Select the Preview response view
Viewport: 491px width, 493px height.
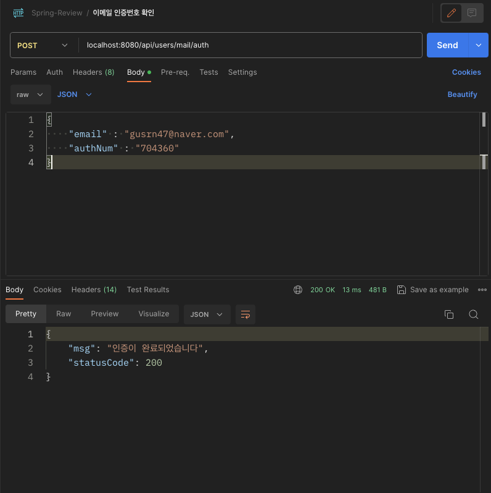coord(104,314)
